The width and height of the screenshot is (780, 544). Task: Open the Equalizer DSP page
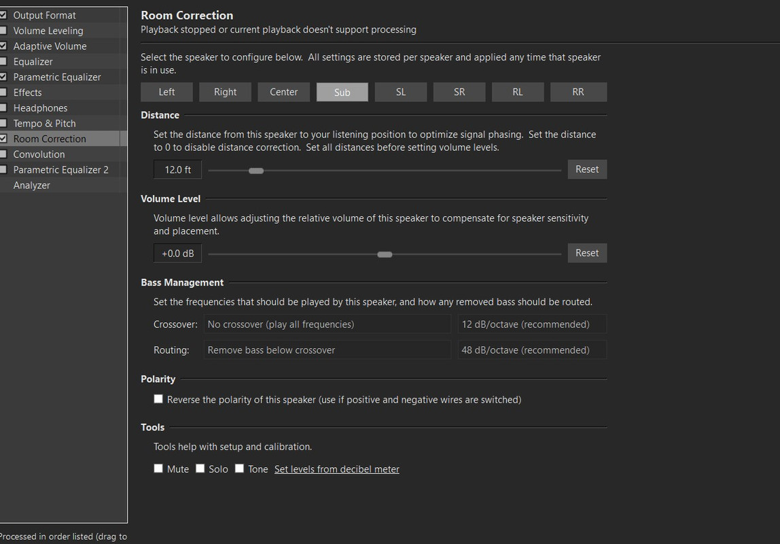33,62
